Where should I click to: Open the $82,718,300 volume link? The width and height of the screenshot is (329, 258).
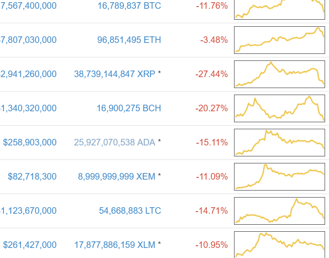32,177
